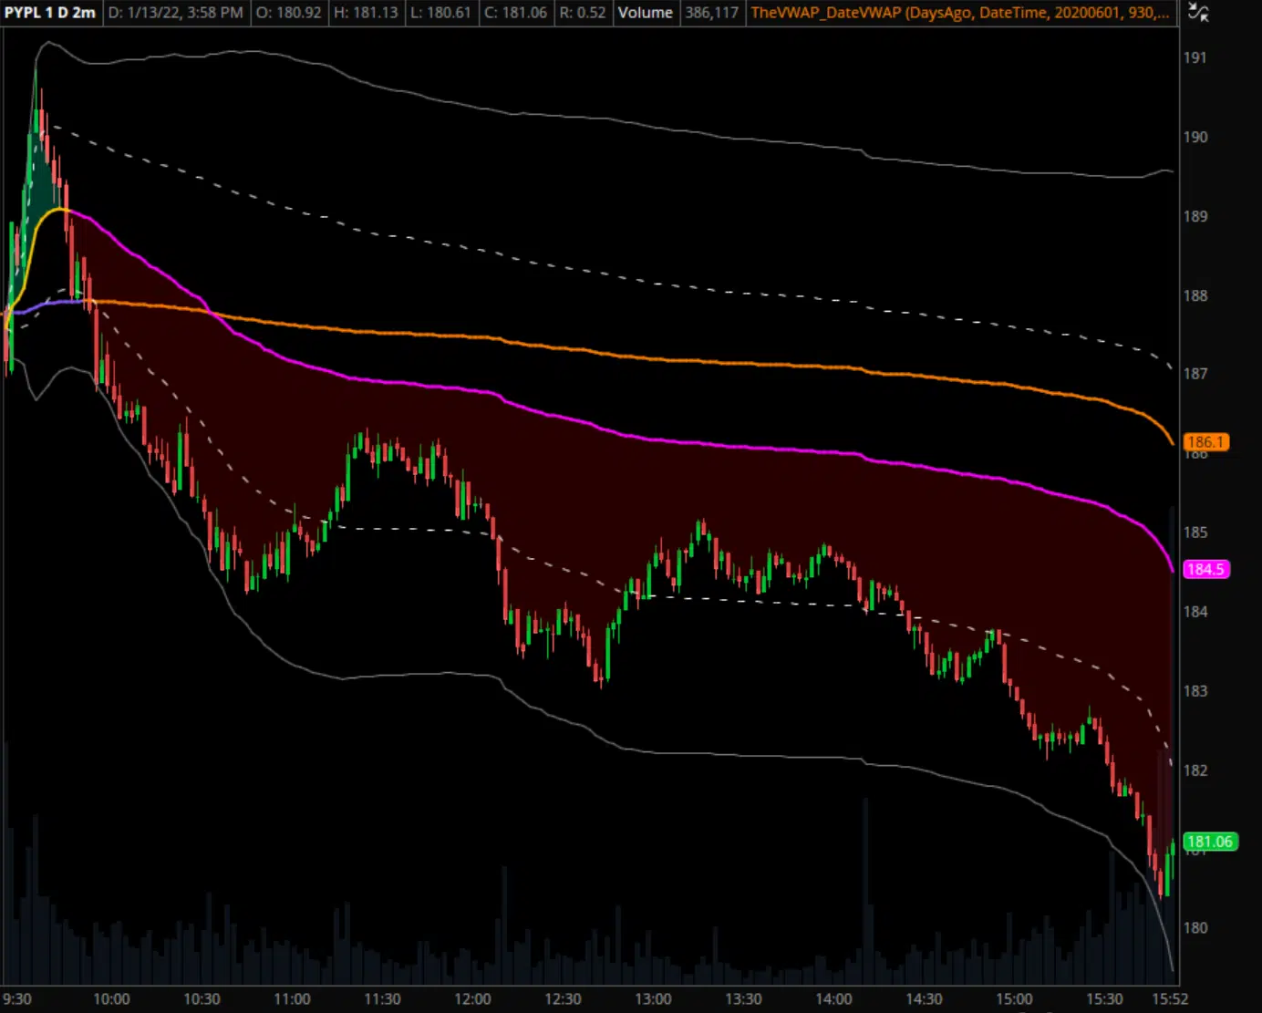Image resolution: width=1262 pixels, height=1013 pixels.
Task: Click the 188 price axis label
Action: [1195, 295]
